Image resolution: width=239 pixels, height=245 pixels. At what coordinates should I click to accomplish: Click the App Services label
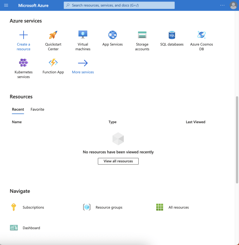(x=113, y=44)
